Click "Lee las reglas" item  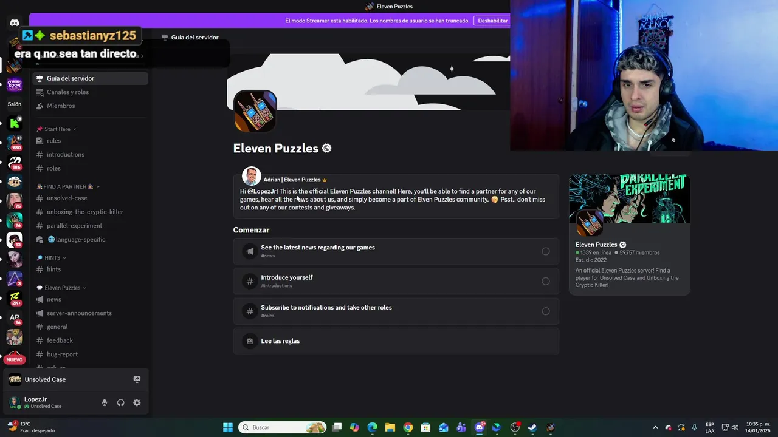coord(396,341)
